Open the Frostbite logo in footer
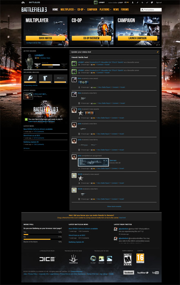 tap(73, 259)
